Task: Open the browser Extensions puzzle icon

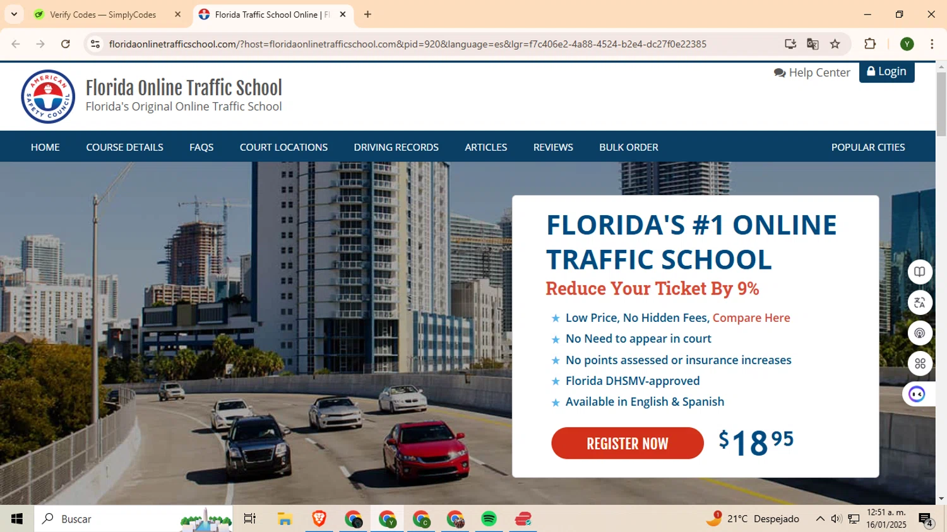Action: point(870,44)
